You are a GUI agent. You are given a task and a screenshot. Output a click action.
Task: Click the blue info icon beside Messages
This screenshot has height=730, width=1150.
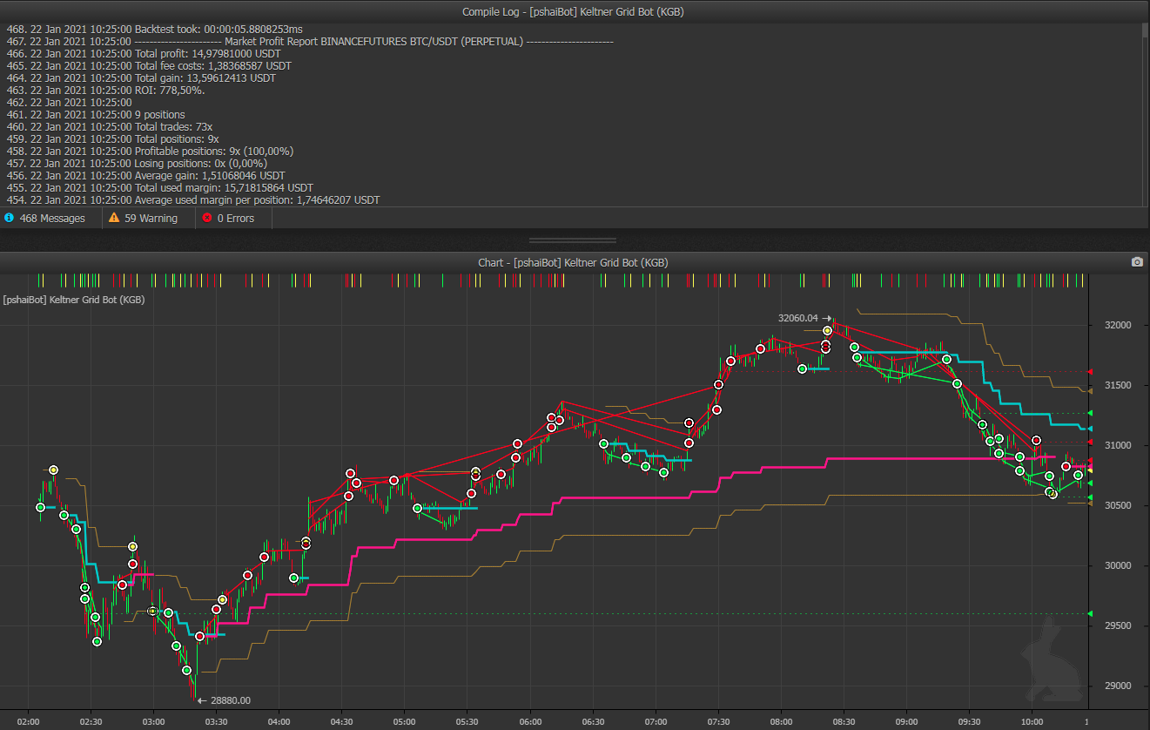point(10,219)
